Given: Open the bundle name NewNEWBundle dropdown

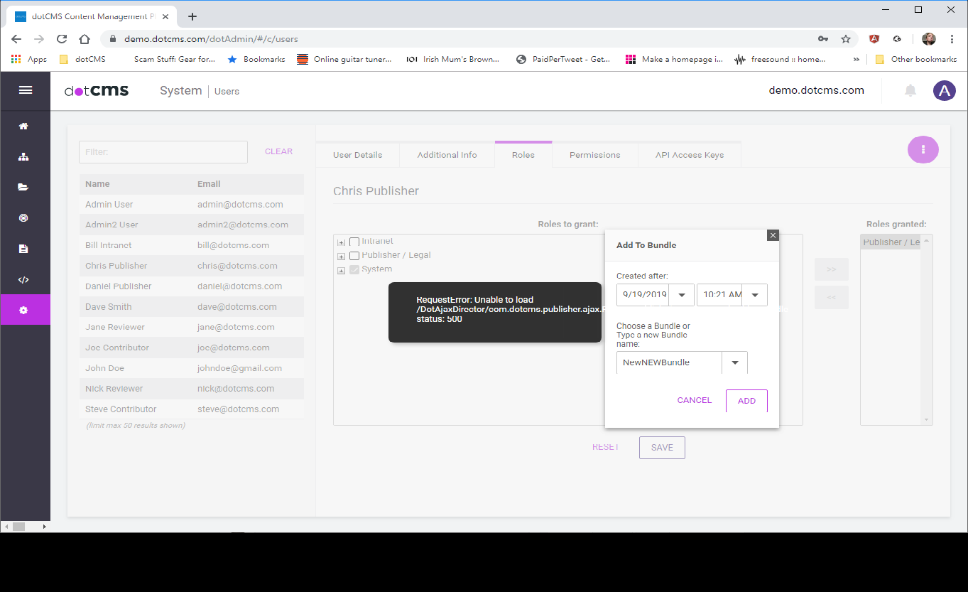Looking at the screenshot, I should pos(734,362).
